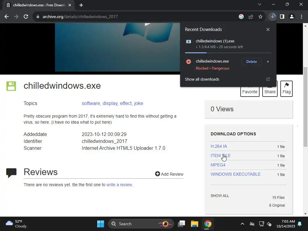Open the Chrome profile icon
Image resolution: width=308 pixels, height=231 pixels.
pyautogui.click(x=292, y=17)
